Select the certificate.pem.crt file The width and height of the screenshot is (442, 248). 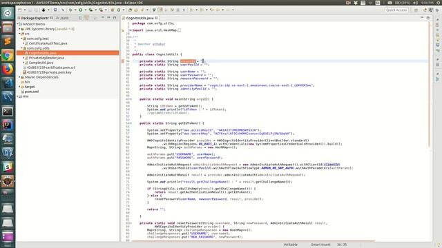(x=50, y=68)
